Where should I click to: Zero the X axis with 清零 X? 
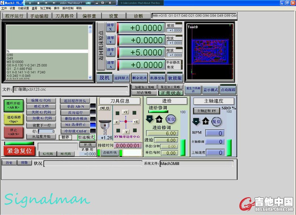coord(110,27)
